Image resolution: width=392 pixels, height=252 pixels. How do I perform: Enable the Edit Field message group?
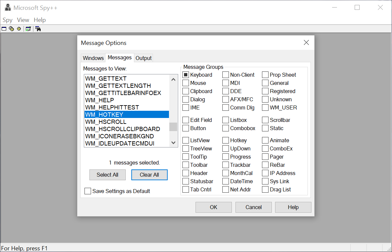click(186, 120)
